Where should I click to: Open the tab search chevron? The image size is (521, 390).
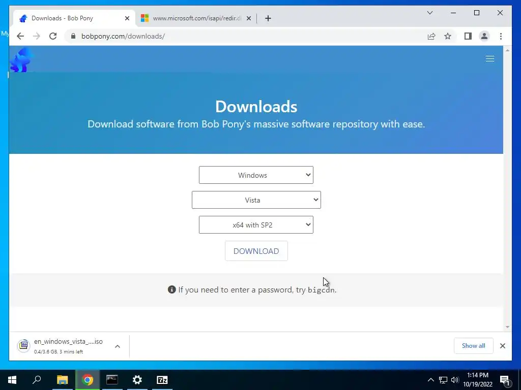coord(429,13)
